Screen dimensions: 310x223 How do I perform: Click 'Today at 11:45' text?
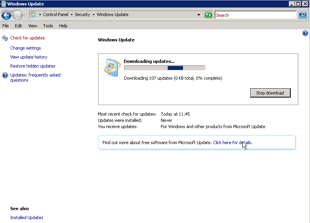click(x=175, y=114)
